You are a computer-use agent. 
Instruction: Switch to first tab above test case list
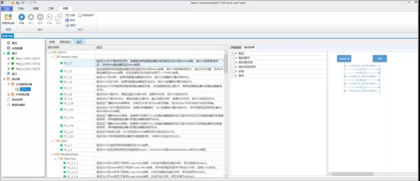(x=52, y=42)
